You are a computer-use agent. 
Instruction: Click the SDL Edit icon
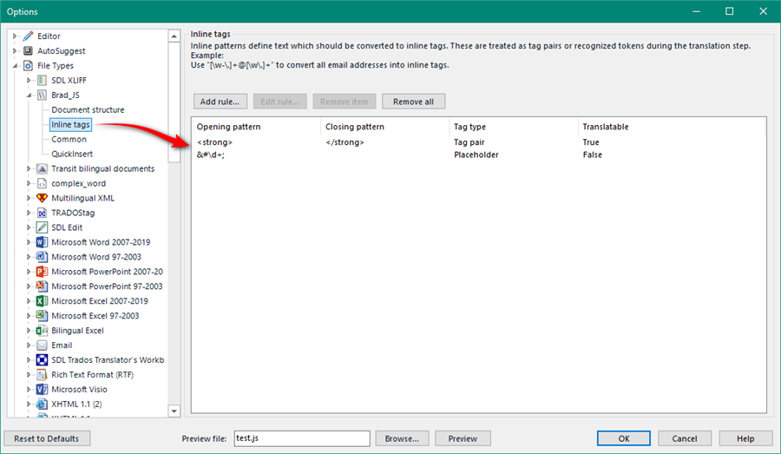pyautogui.click(x=43, y=227)
